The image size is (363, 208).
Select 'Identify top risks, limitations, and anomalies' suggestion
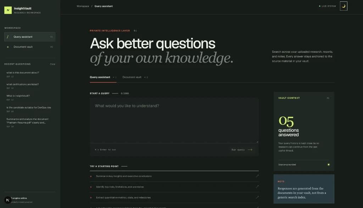pos(174,187)
